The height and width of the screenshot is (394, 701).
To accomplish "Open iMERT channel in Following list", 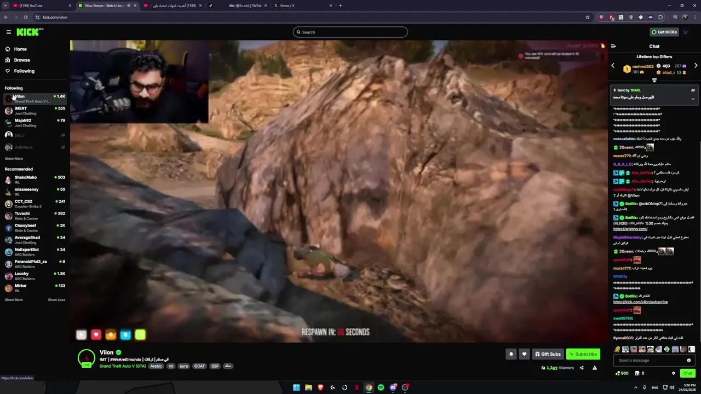I will (x=35, y=111).
